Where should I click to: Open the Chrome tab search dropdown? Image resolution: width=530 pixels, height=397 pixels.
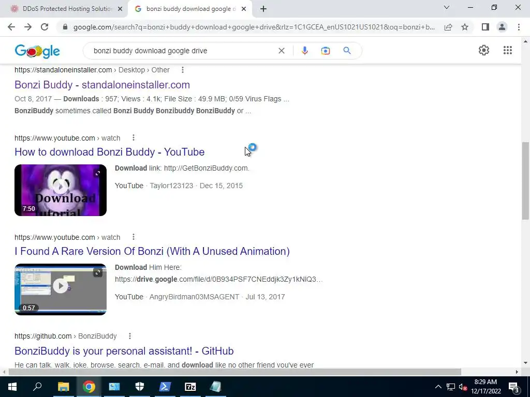point(447,7)
